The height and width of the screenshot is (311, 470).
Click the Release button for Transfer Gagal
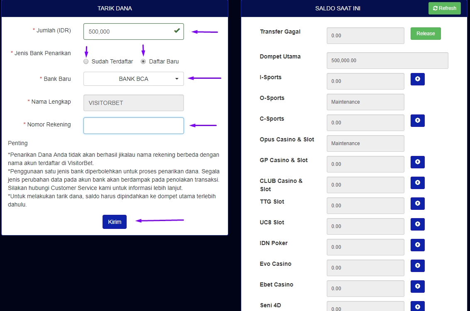click(426, 34)
